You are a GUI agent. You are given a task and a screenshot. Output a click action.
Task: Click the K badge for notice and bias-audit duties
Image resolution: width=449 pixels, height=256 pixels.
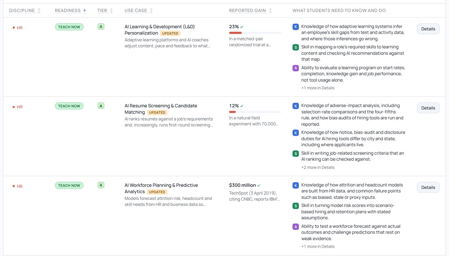295,133
